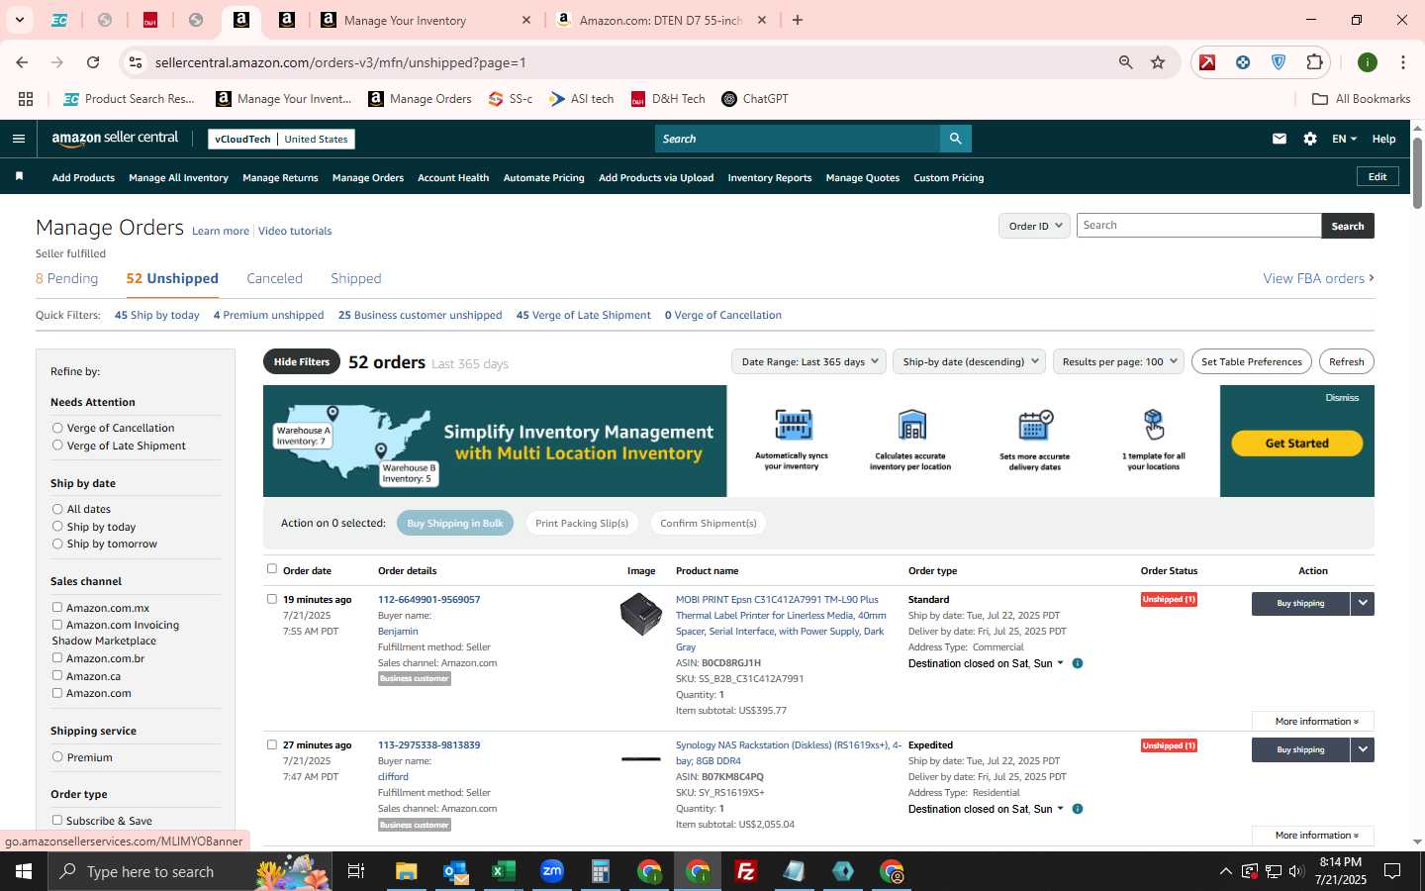This screenshot has width=1425, height=891.
Task: Select Ship by today radio option
Action: click(x=57, y=526)
